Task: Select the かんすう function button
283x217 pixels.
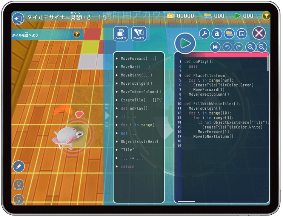Action: (x=138, y=34)
